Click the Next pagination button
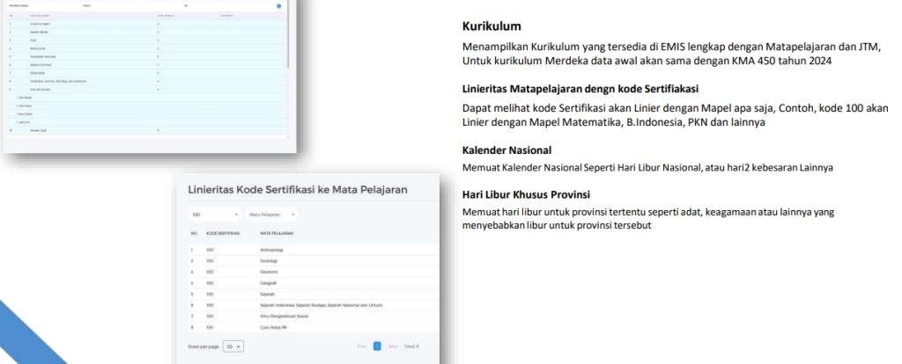Image resolution: width=902 pixels, height=364 pixels. pyautogui.click(x=394, y=346)
